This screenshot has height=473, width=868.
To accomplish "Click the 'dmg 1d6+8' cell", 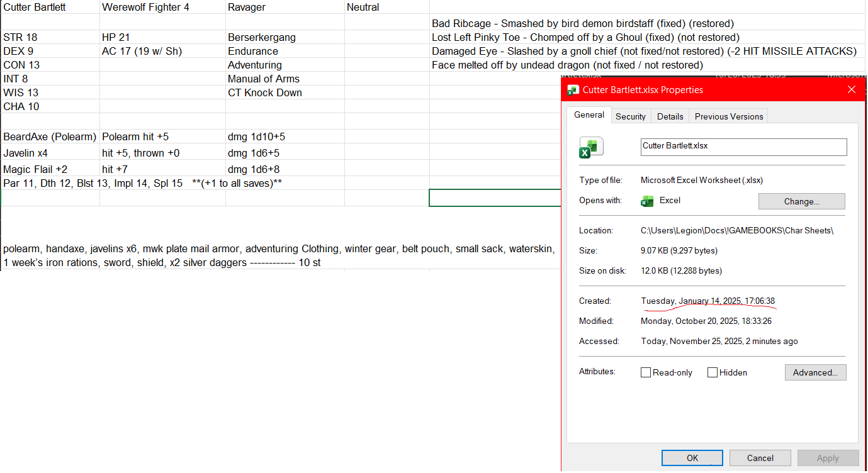I will pyautogui.click(x=285, y=169).
